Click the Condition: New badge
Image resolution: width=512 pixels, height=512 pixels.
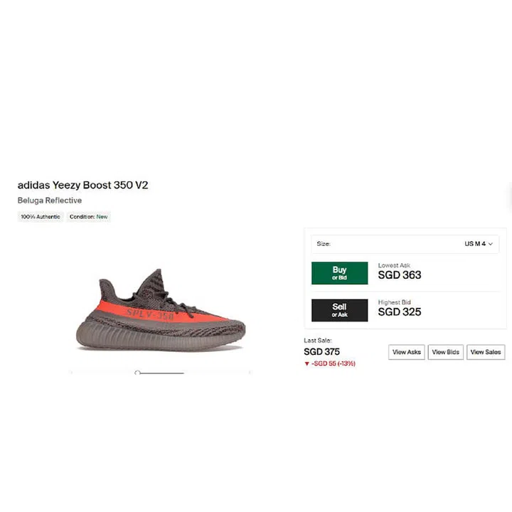click(x=88, y=216)
